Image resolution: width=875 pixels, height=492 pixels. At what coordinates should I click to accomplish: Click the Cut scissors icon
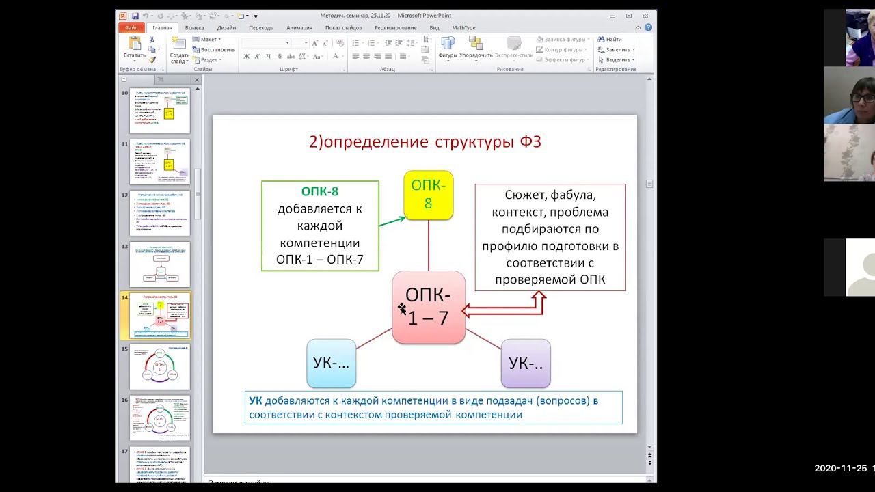[x=152, y=40]
